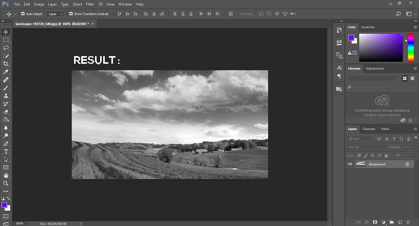Hide the Background layer with eye icon
The image size is (419, 226).
tap(350, 164)
